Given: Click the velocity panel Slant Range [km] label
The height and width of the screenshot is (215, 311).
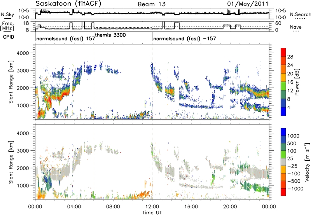Looking at the screenshot, I should 11,162.
